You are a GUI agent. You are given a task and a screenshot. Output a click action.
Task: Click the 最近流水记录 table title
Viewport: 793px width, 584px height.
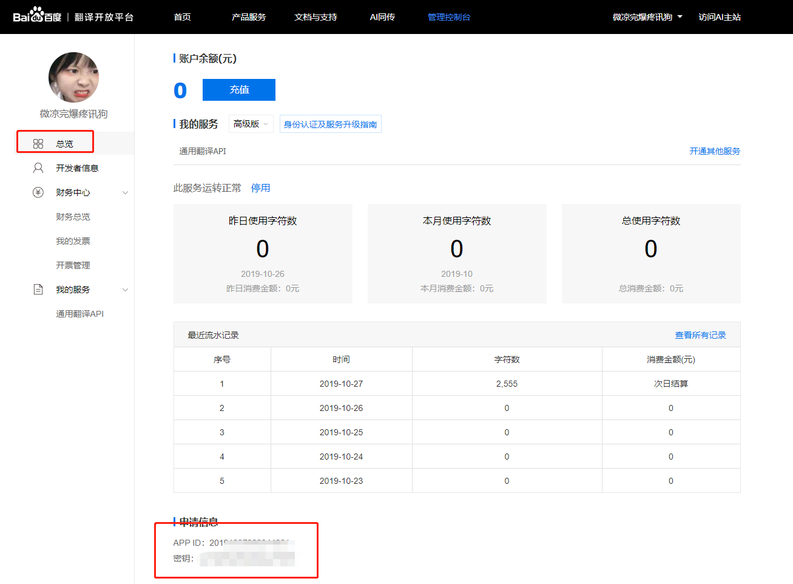[213, 335]
